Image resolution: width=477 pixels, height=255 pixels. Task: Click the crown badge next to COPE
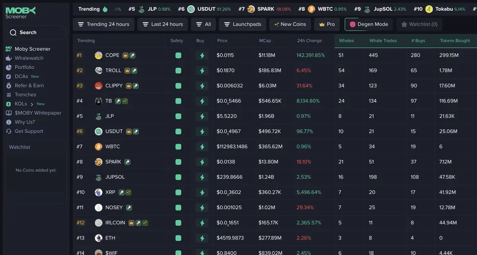point(125,56)
